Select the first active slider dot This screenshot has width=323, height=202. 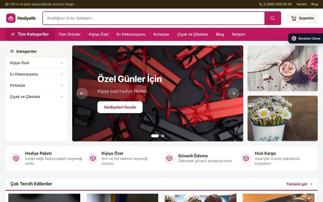click(155, 136)
